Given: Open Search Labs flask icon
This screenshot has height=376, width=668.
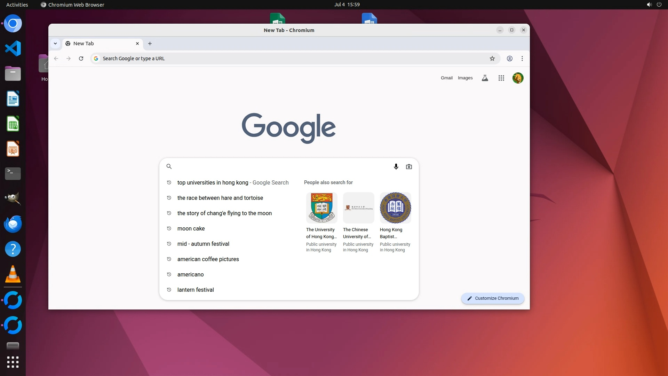Looking at the screenshot, I should click(x=485, y=78).
